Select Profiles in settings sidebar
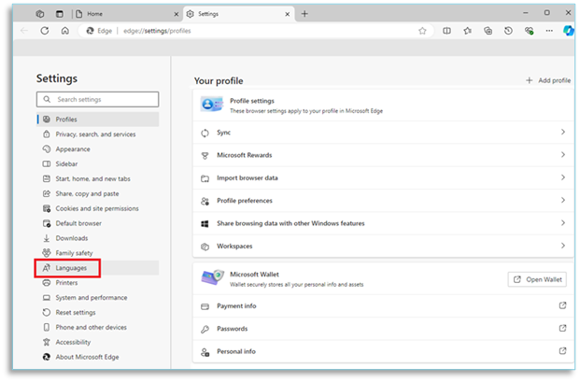The width and height of the screenshot is (580, 382). coord(98,120)
